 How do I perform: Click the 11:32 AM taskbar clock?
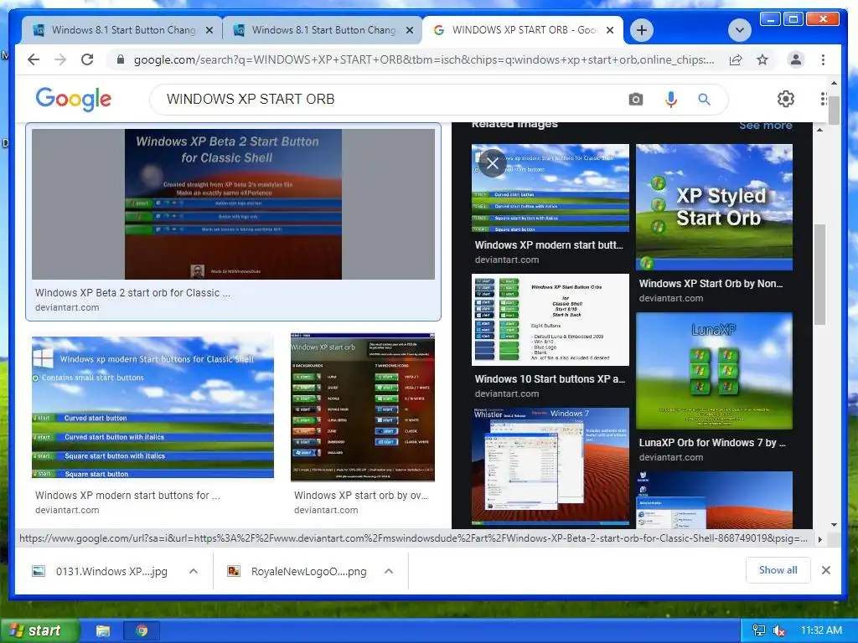tap(821, 630)
